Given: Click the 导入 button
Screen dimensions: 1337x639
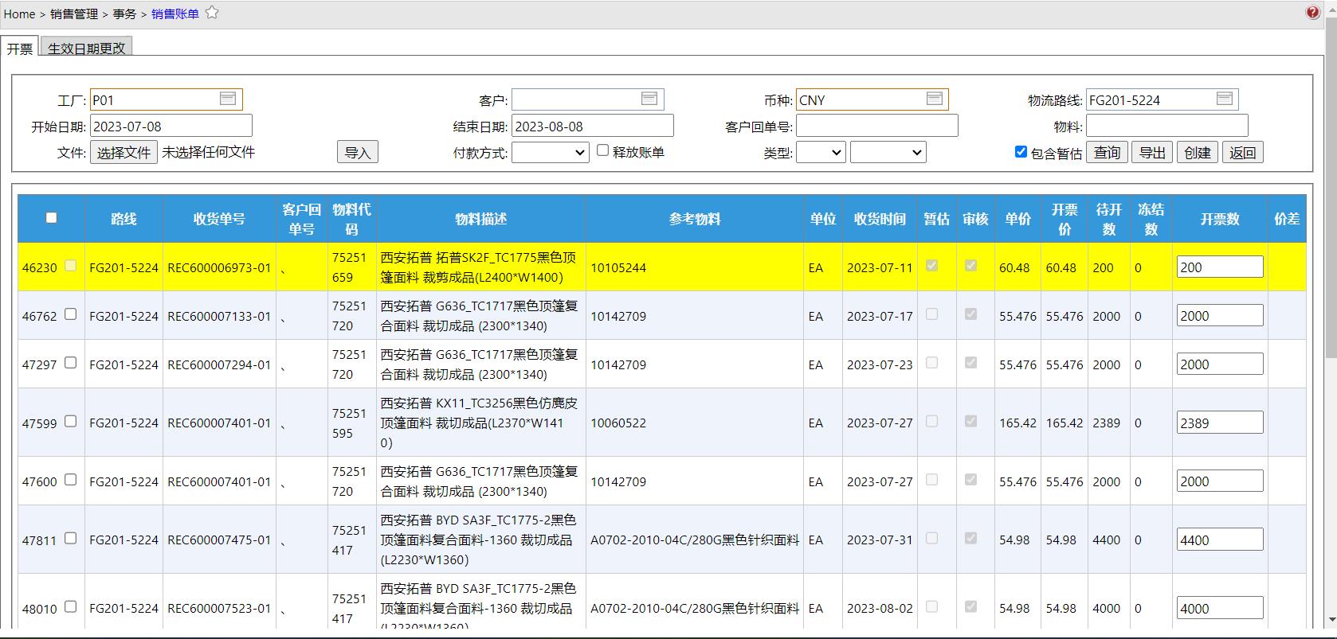Looking at the screenshot, I should pos(357,153).
